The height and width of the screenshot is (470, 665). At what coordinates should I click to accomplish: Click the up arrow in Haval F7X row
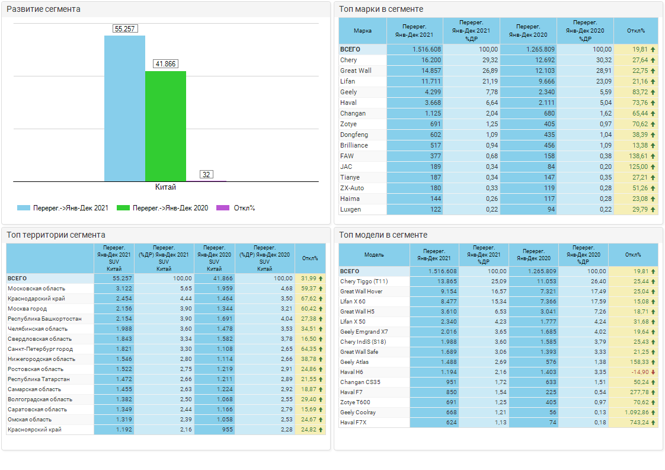pos(653,423)
